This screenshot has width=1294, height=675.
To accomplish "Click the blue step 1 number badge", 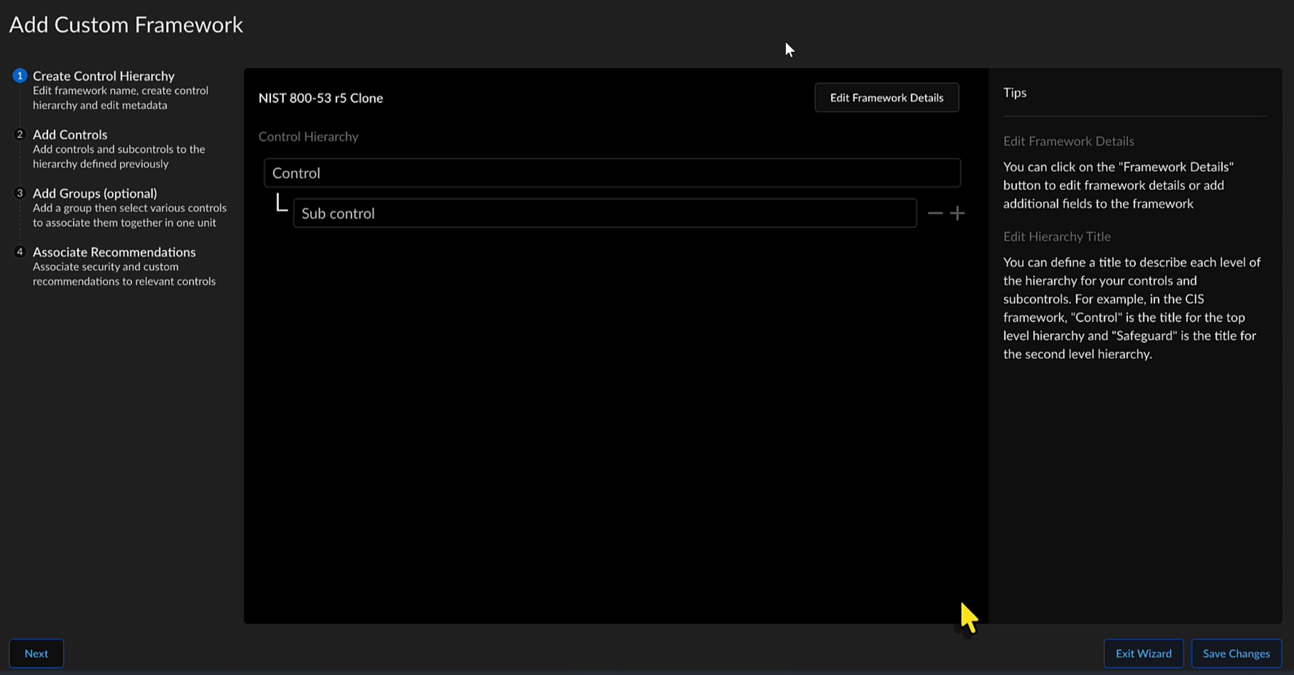I will click(x=19, y=75).
